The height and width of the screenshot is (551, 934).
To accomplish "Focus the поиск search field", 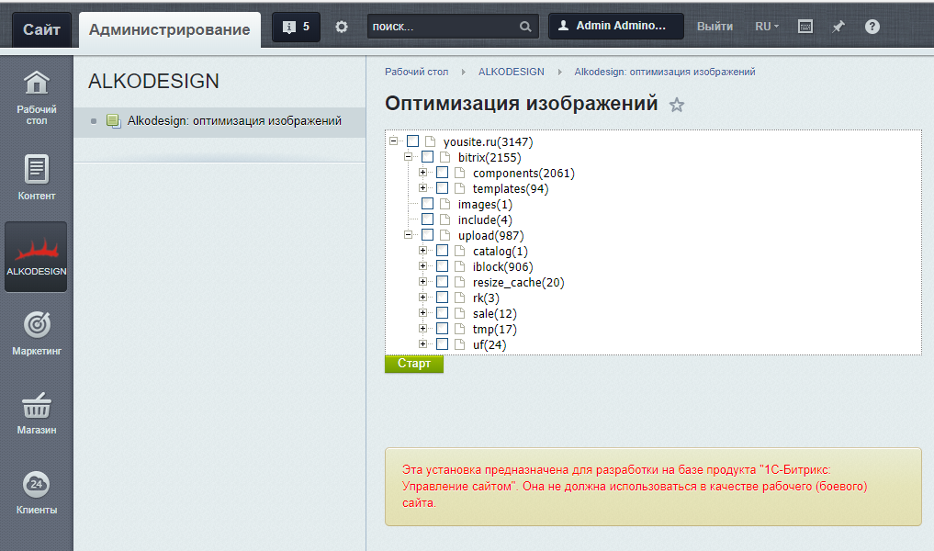I will point(443,27).
